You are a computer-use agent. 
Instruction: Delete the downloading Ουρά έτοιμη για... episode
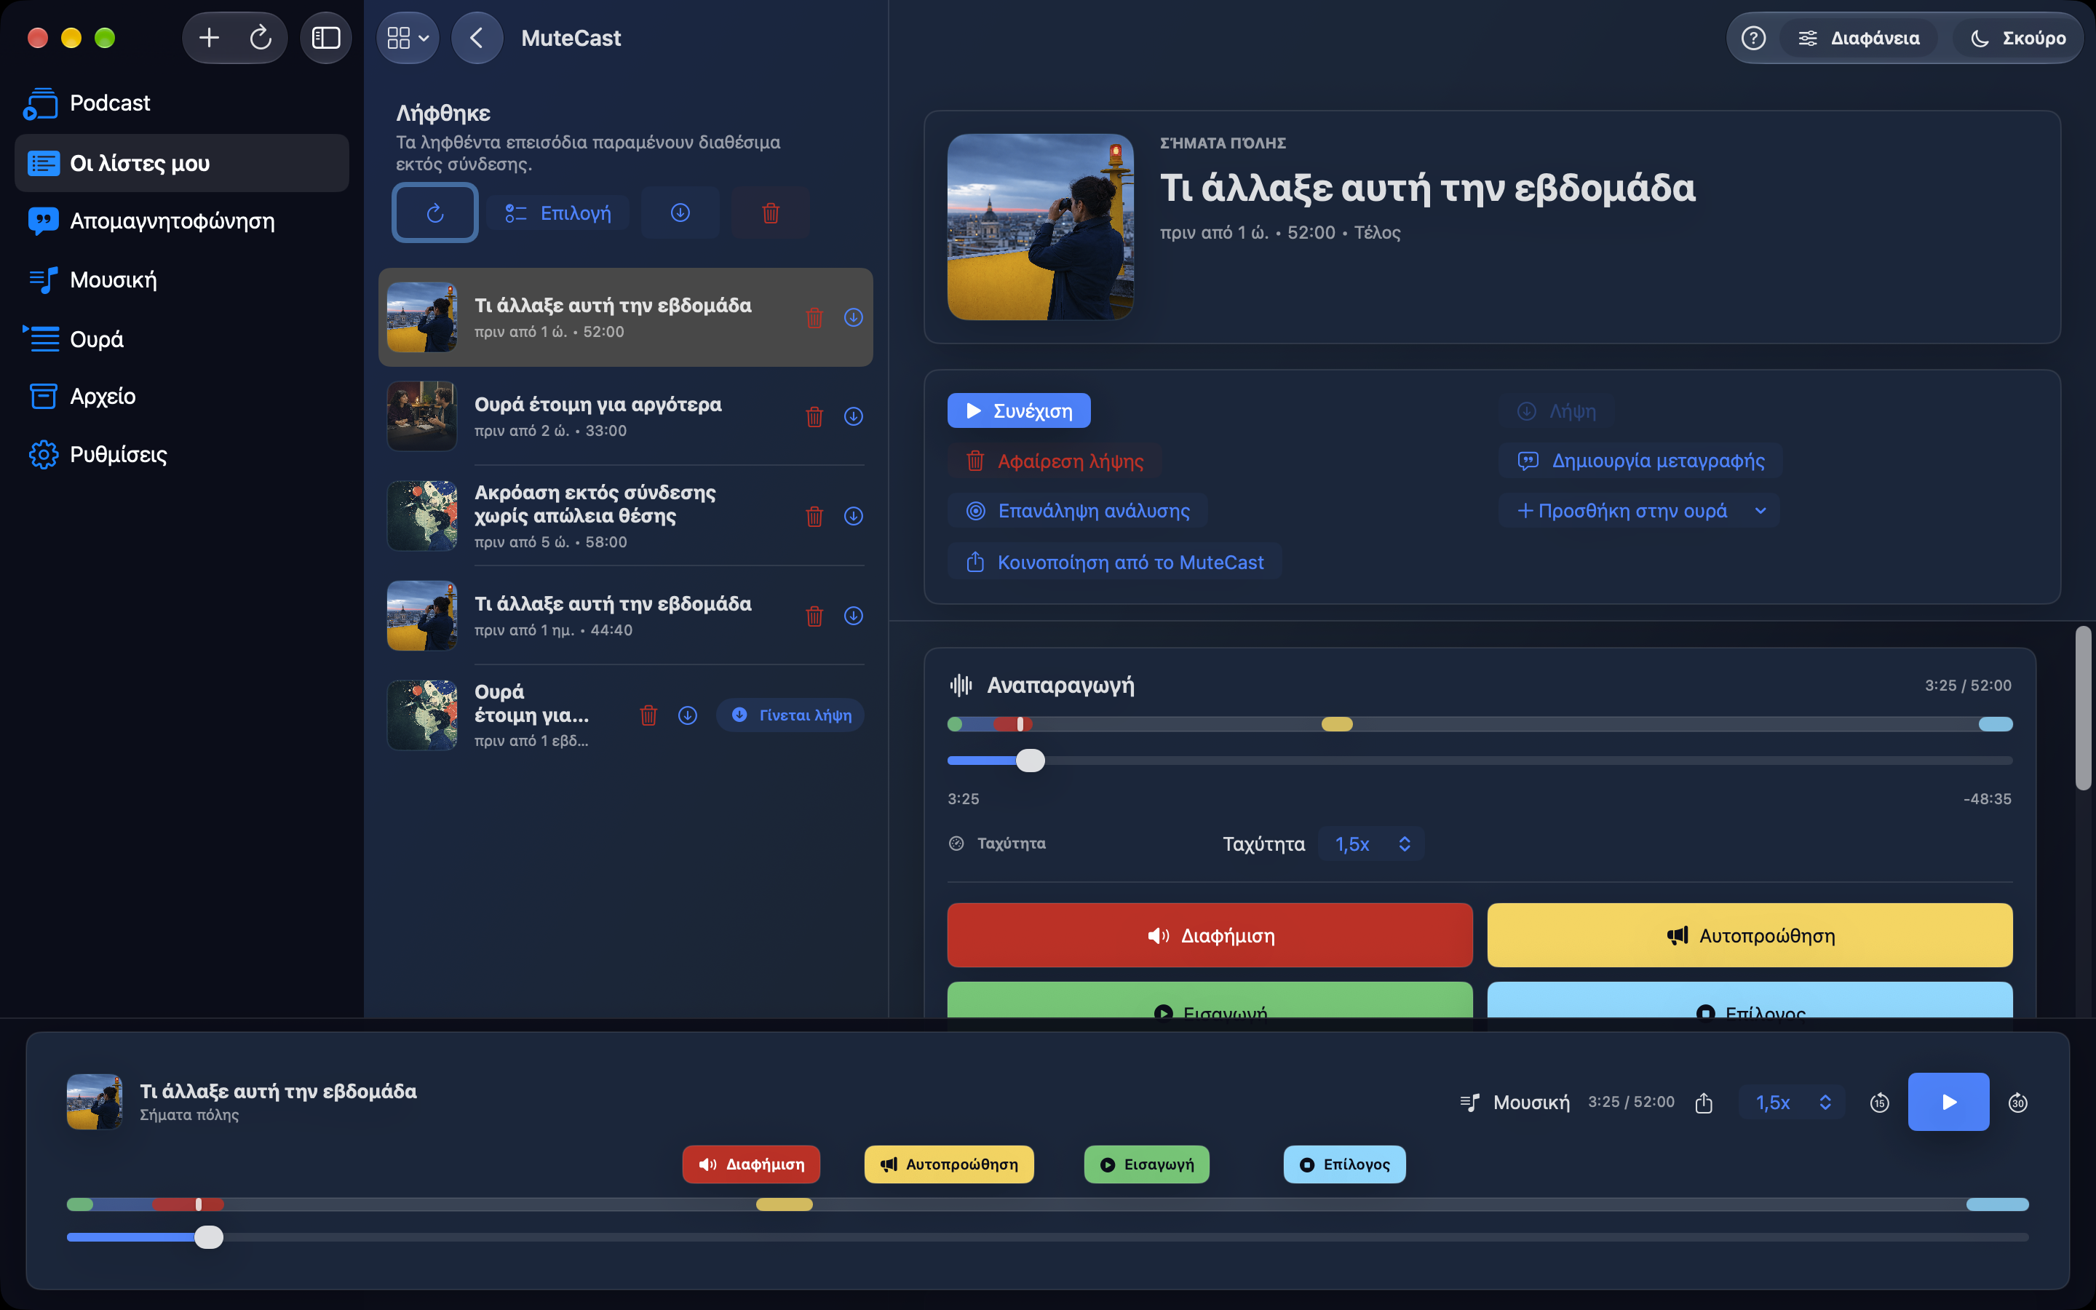click(648, 715)
